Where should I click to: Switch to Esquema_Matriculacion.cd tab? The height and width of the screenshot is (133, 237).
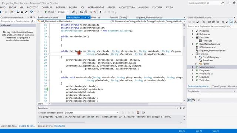pyautogui.click(x=149, y=17)
